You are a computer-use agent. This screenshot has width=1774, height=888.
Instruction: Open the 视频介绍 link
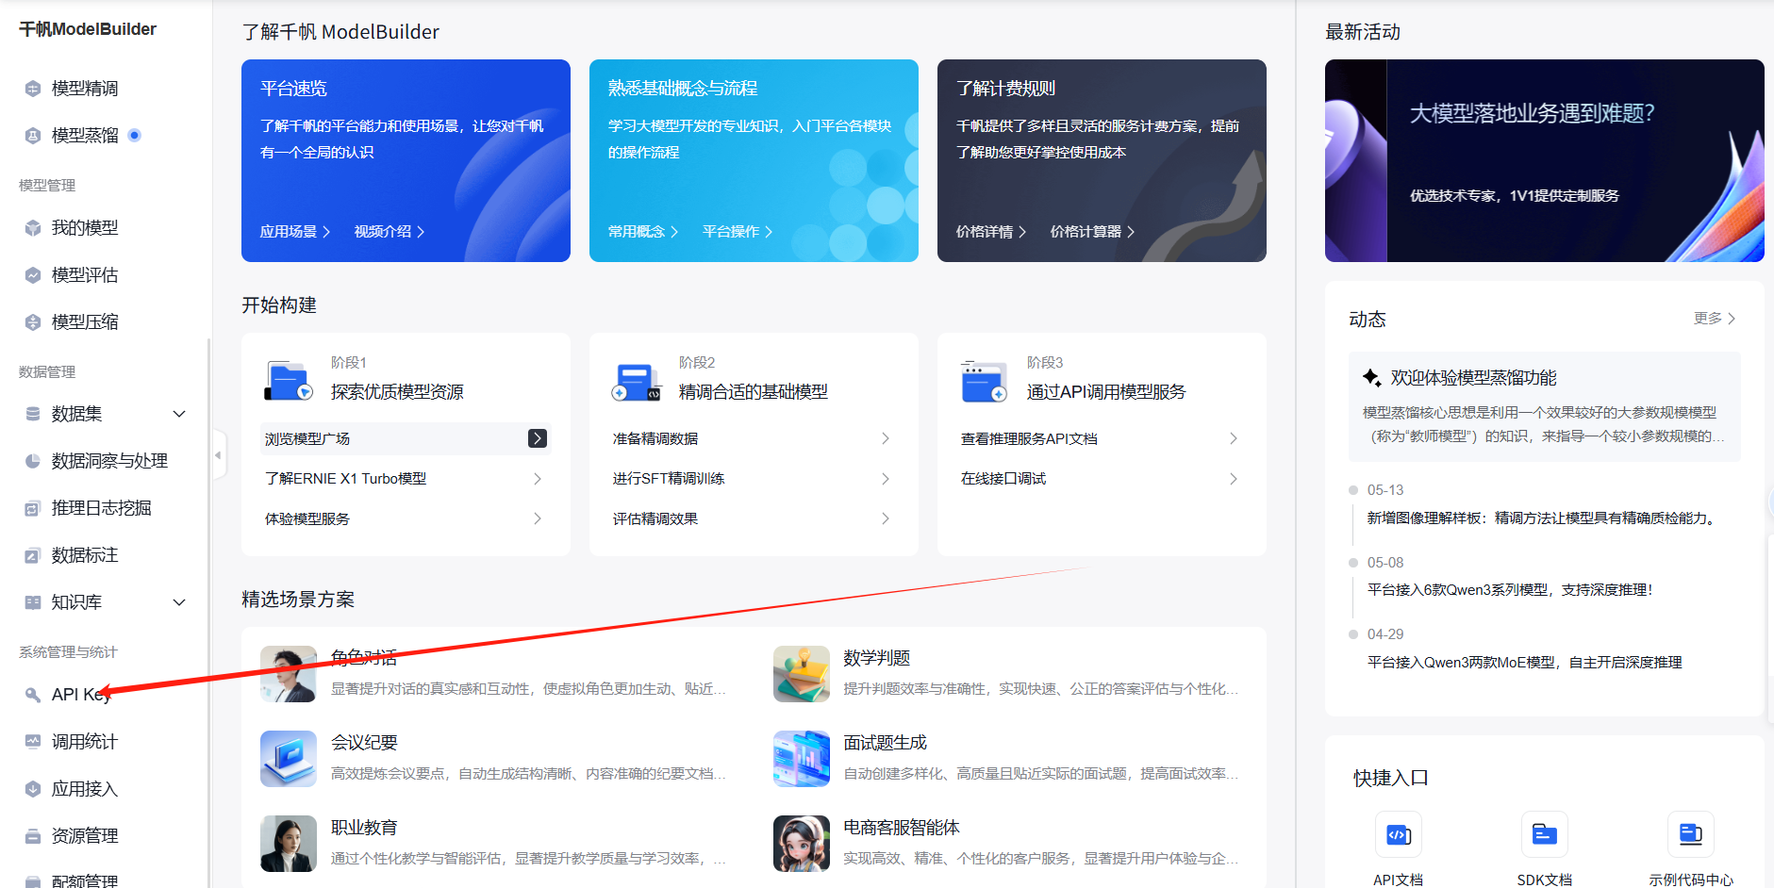click(x=389, y=232)
